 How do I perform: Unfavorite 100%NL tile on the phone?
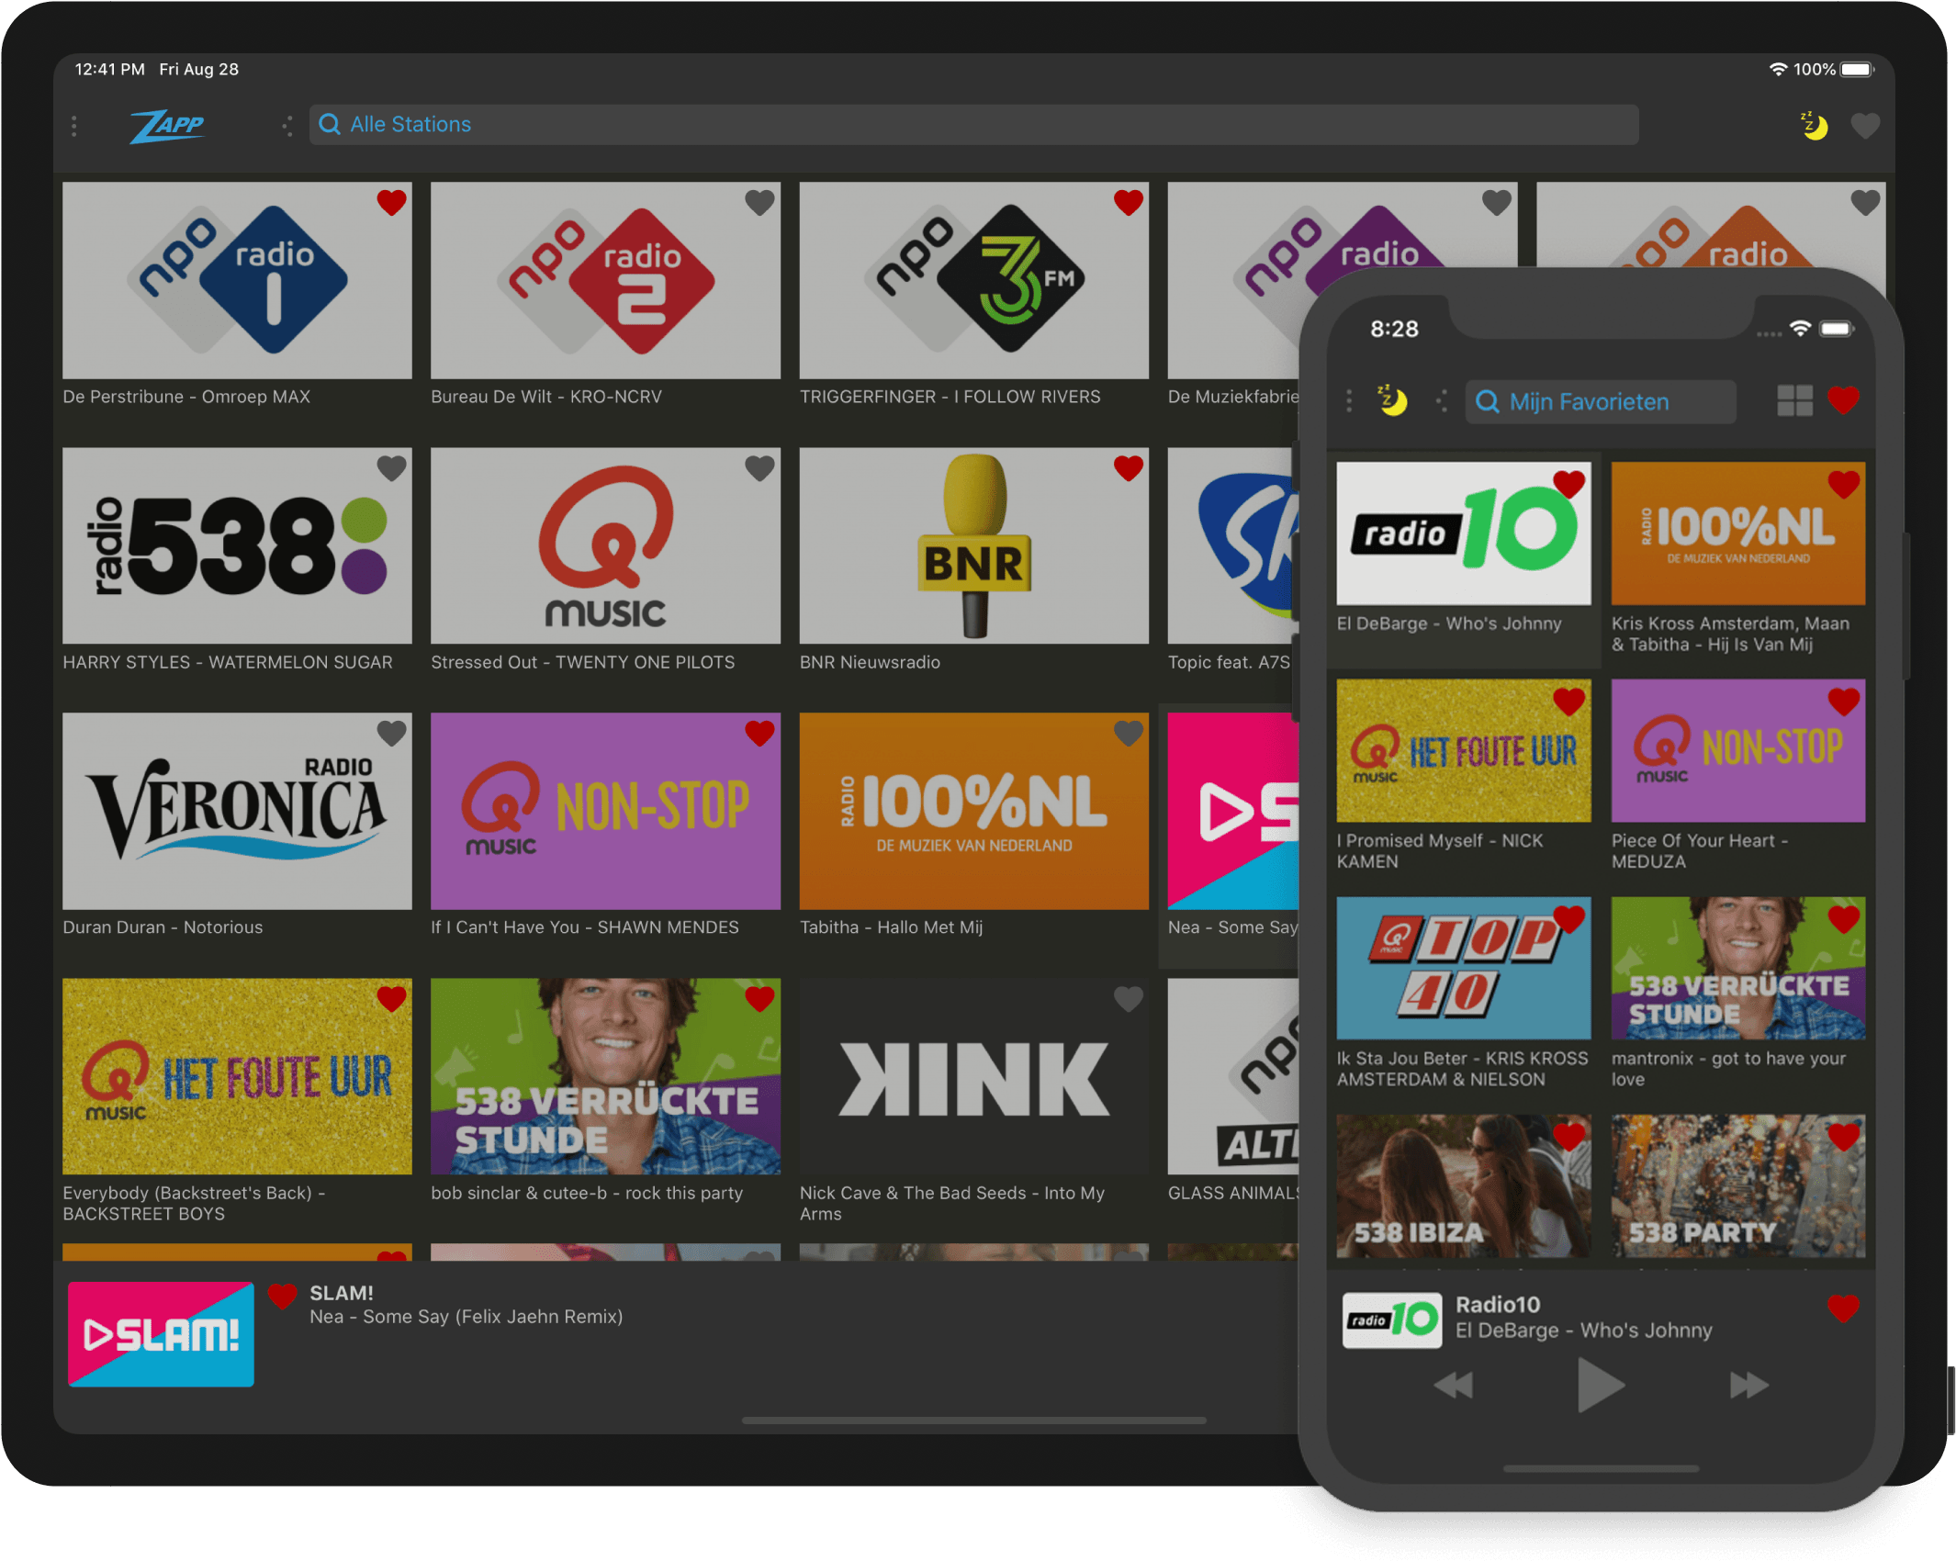(x=1843, y=483)
